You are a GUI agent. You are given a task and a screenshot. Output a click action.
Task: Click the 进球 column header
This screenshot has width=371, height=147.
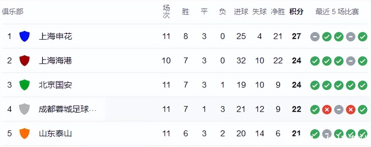241,12
